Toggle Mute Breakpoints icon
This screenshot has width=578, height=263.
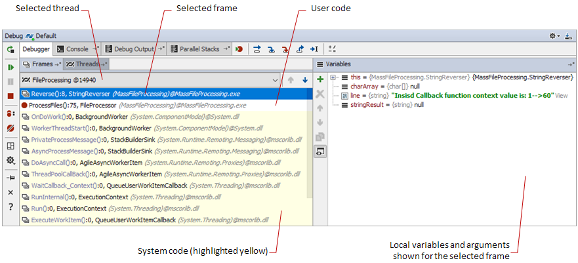pyautogui.click(x=10, y=128)
